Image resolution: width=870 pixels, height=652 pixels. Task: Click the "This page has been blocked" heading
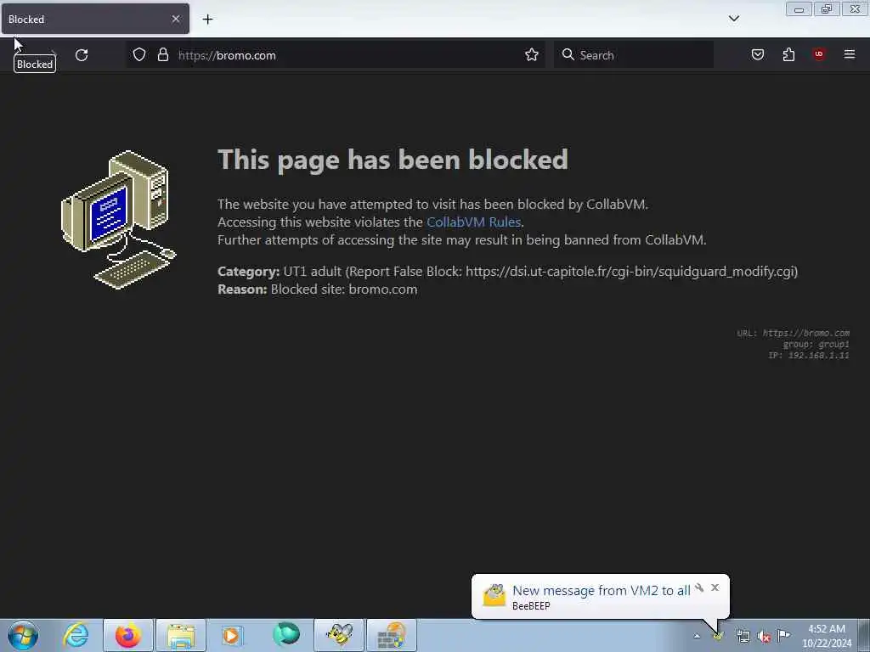coord(393,160)
